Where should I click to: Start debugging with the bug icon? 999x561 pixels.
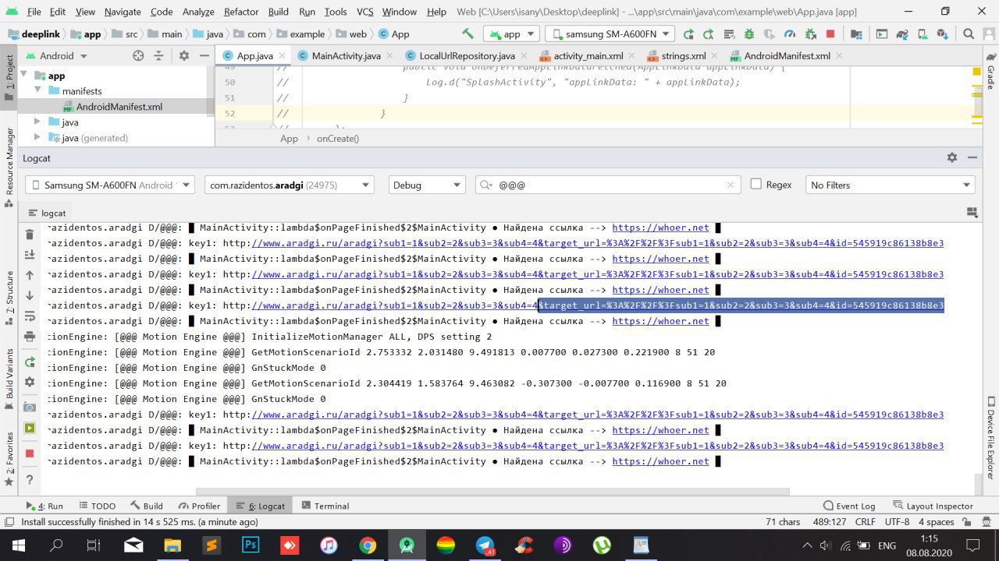(x=748, y=34)
